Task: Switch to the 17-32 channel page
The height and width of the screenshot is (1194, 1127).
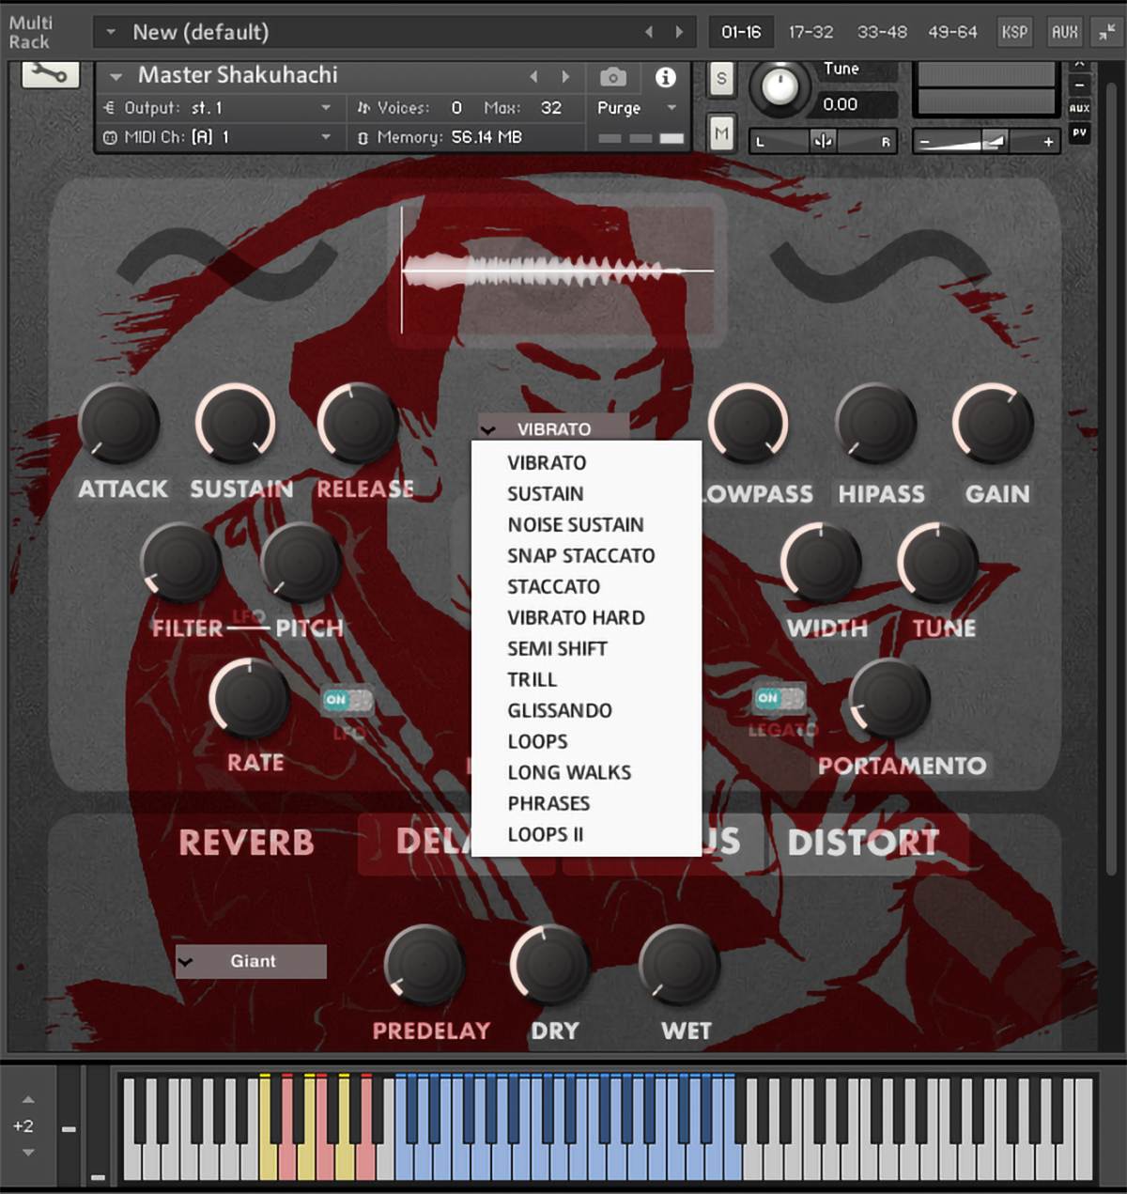Action: tap(811, 32)
